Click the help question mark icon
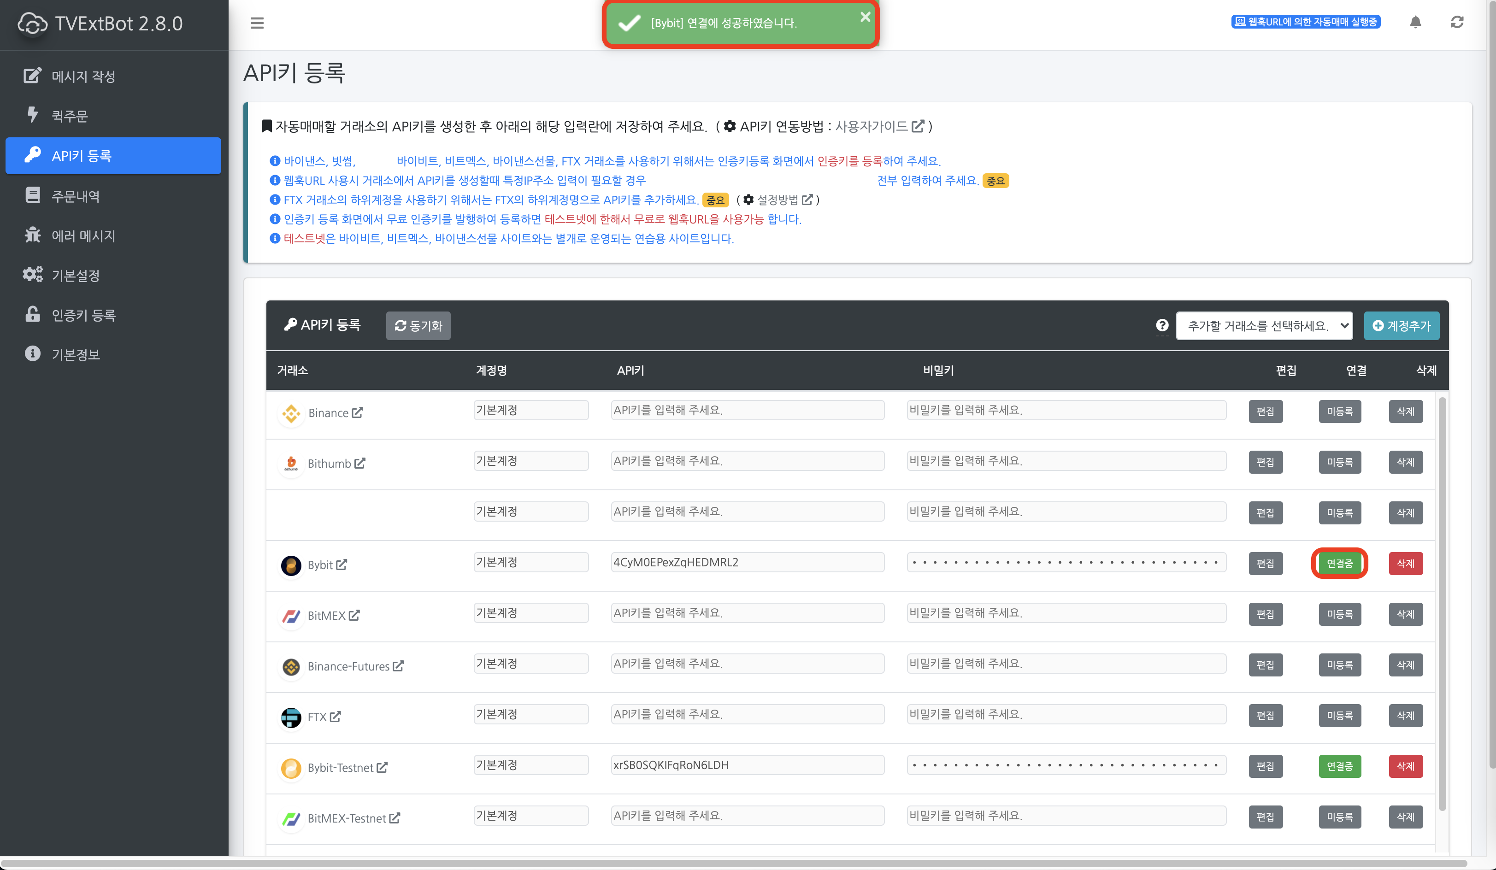 point(1162,325)
